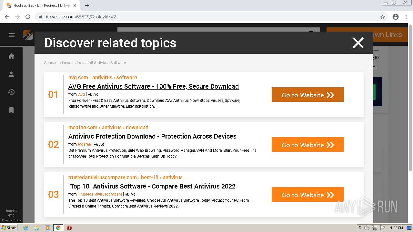This screenshot has width=413, height=232.
Task: Open the bookmarks sidebar icon
Action: tap(11, 110)
